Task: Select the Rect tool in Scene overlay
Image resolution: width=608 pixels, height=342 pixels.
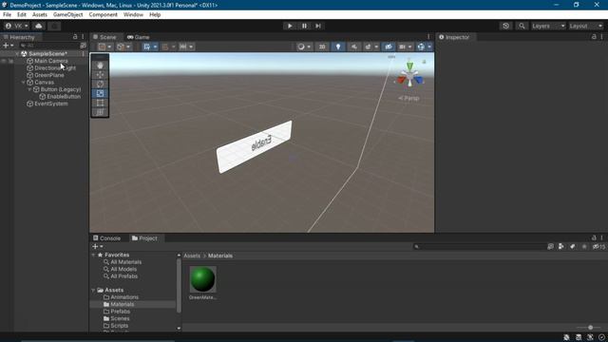Action: 100,103
